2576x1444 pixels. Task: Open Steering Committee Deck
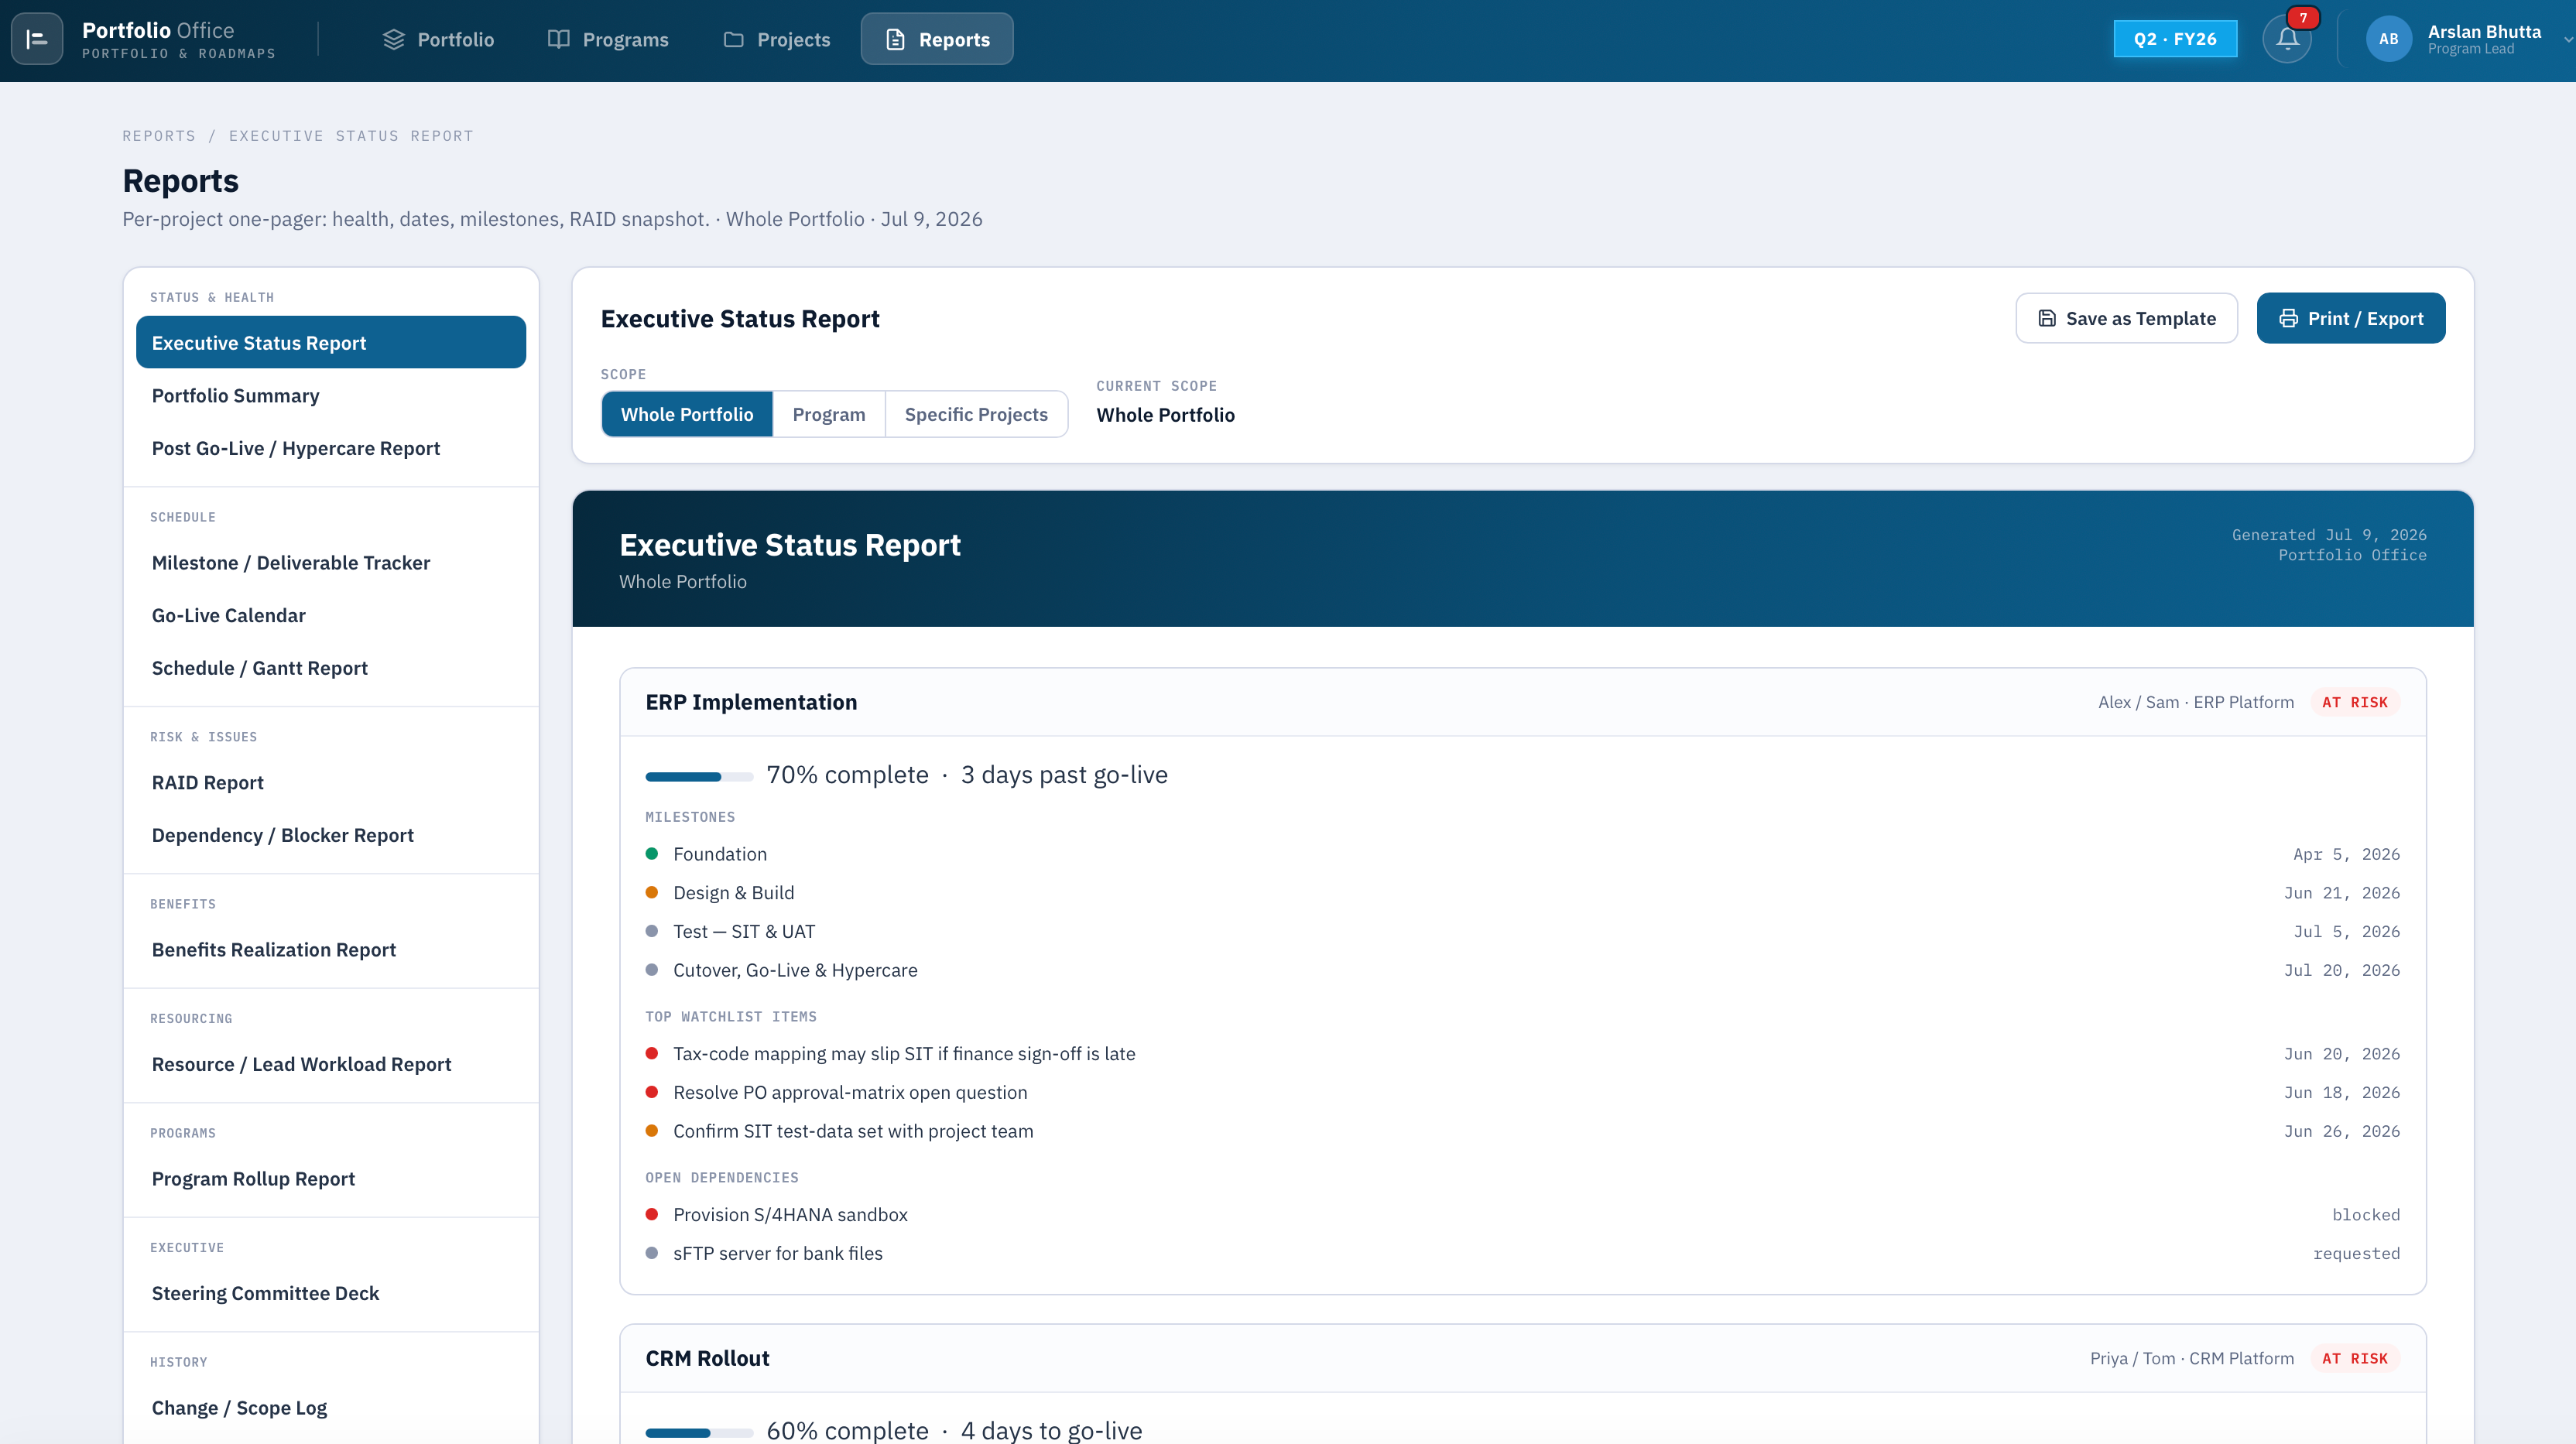[331, 1293]
